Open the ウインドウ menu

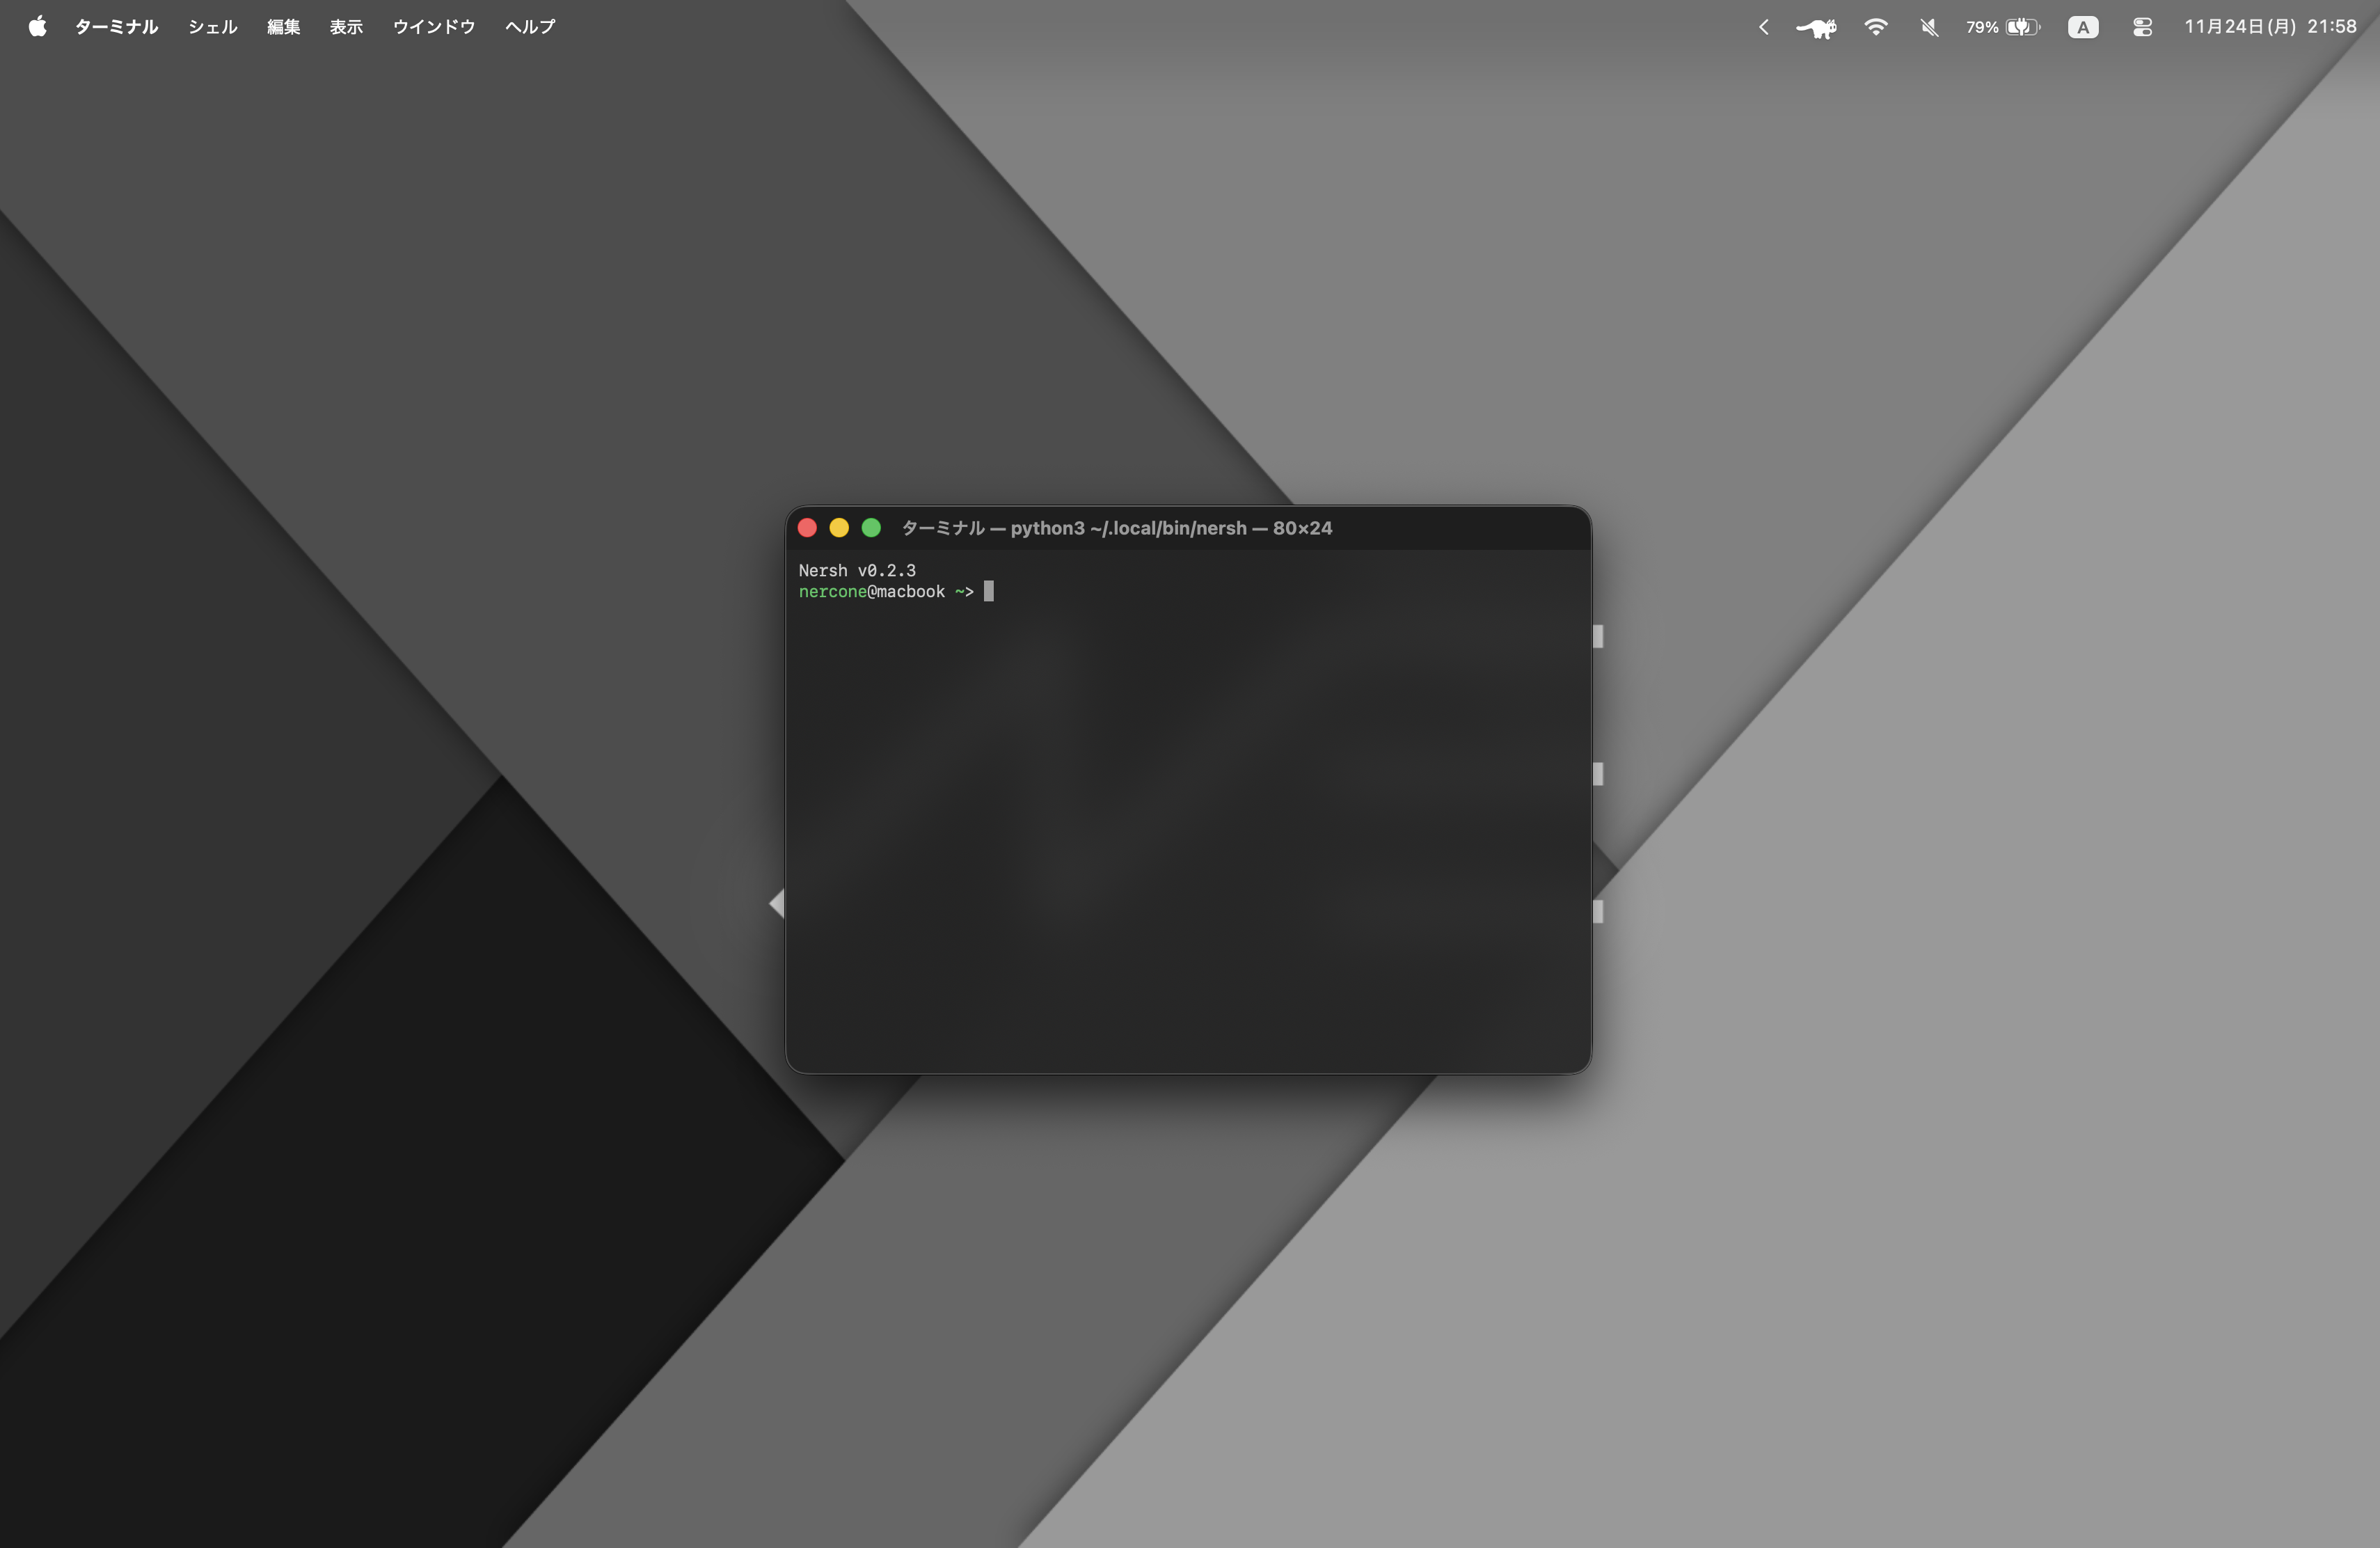coord(433,27)
